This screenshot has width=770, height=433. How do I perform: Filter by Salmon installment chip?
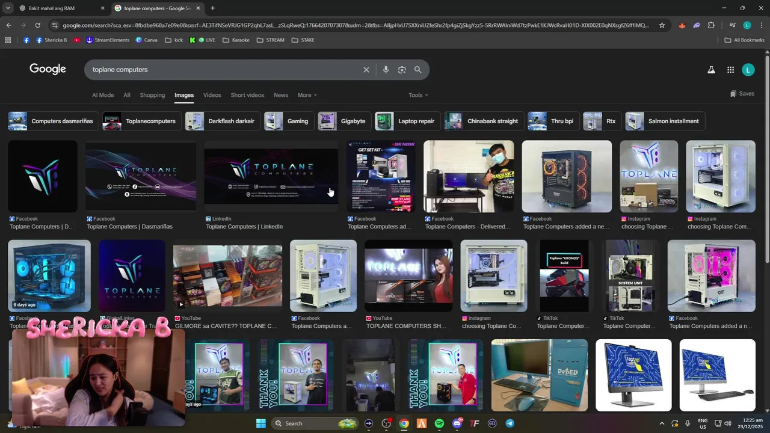tap(665, 121)
